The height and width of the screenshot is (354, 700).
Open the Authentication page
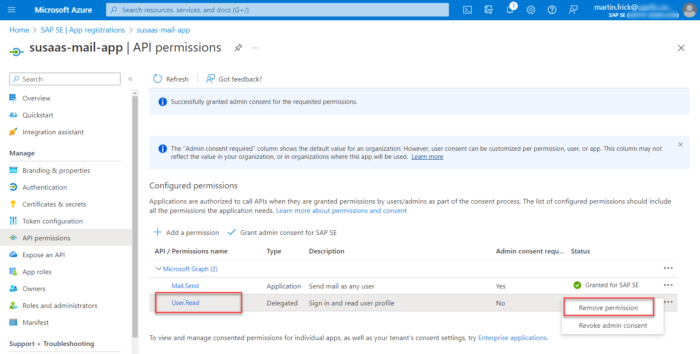coord(44,187)
